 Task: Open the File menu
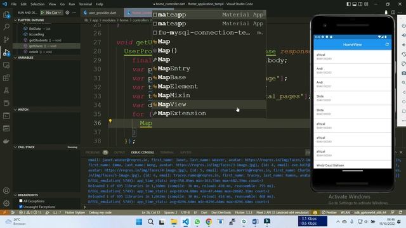(x=14, y=4)
